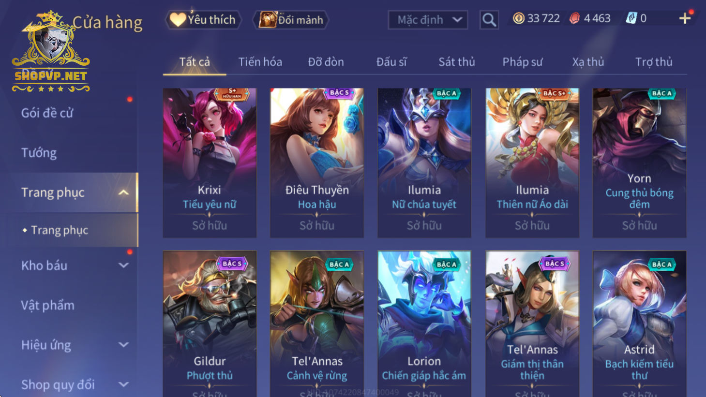Click the blue voucher currency icon

click(631, 18)
